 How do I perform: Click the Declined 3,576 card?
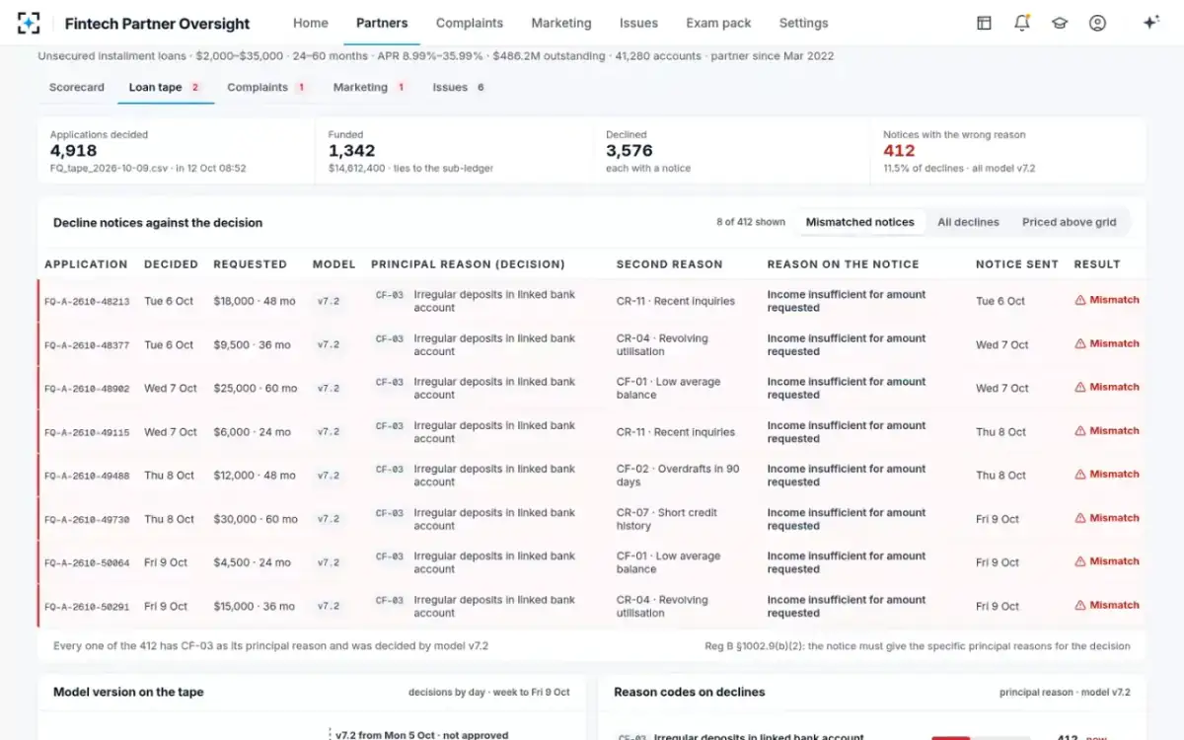732,151
